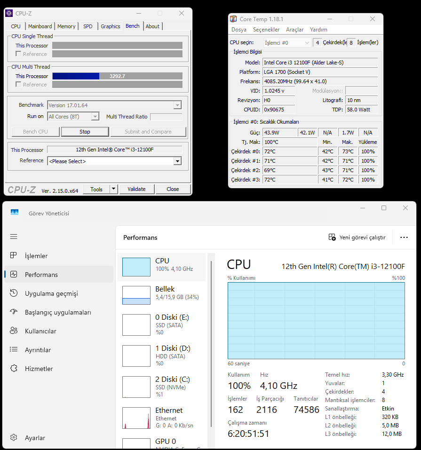Enable Reference checkbox under CPU Single Thread
Viewport: 421px width, 450px height.
(x=19, y=54)
